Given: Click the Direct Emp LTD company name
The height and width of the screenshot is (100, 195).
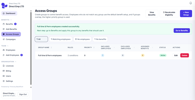Looking at the screenshot, I should coord(16,7).
